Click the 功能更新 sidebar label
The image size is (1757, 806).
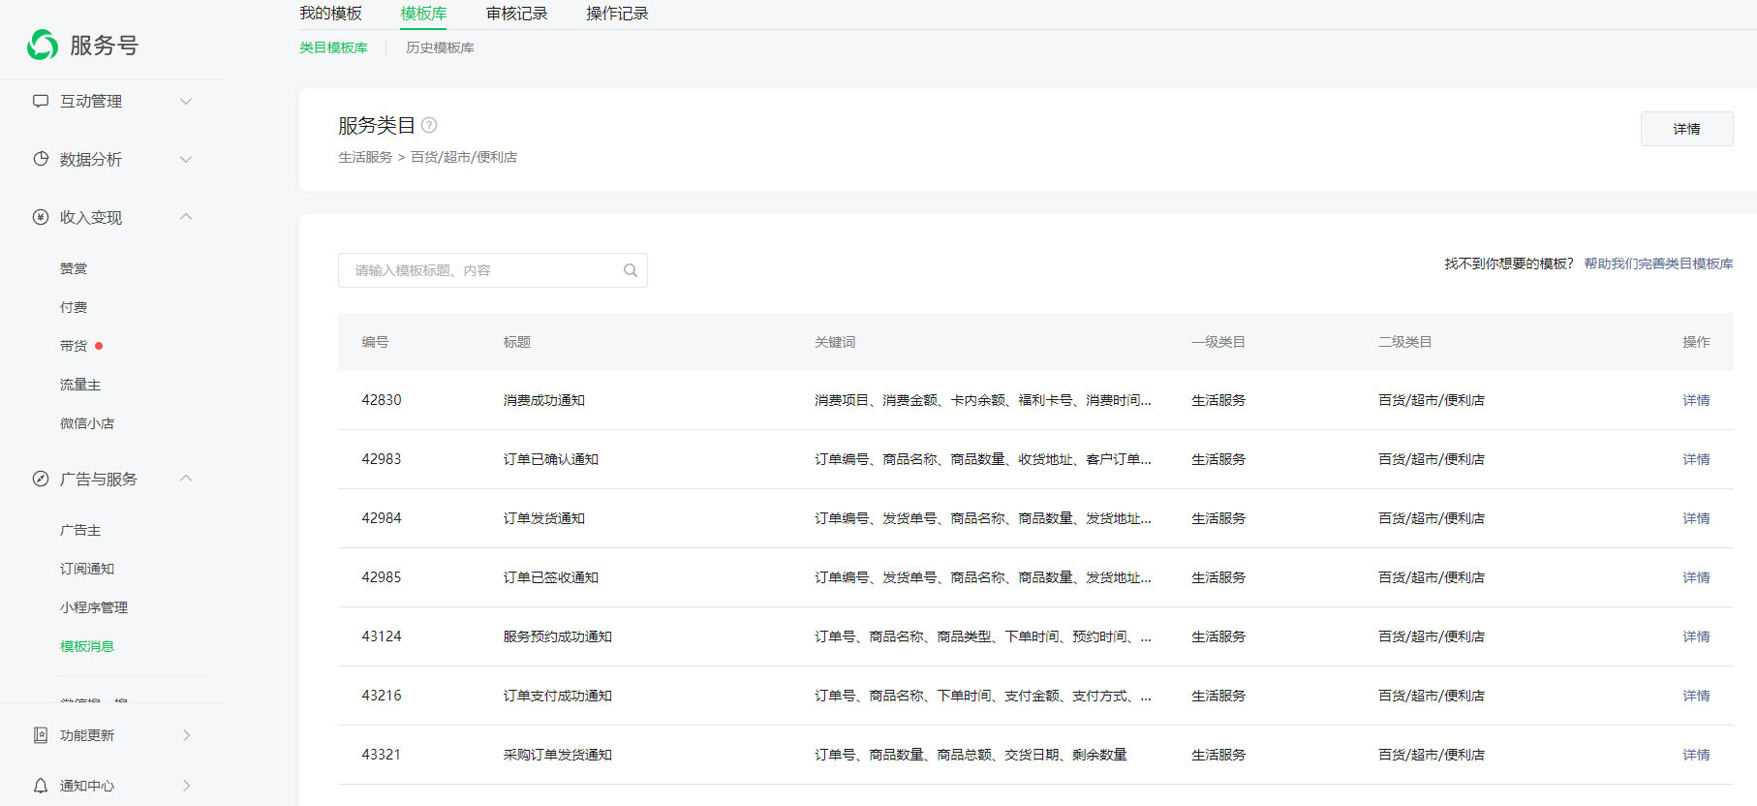click(87, 735)
